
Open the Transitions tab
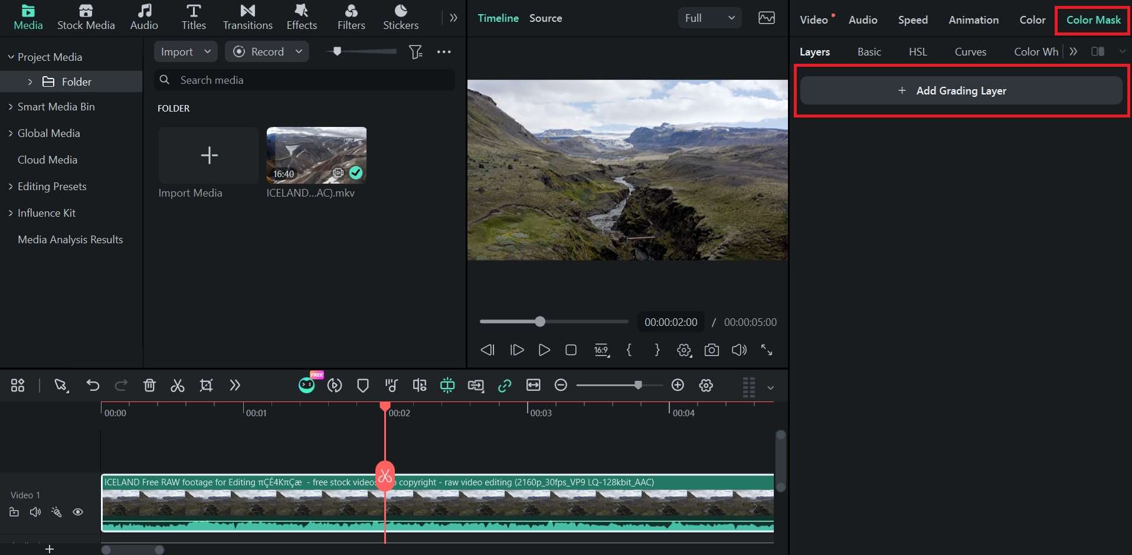[247, 18]
